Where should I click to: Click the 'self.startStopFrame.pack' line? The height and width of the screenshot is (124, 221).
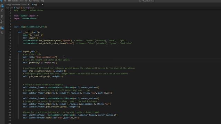pyautogui.click(x=51, y=118)
